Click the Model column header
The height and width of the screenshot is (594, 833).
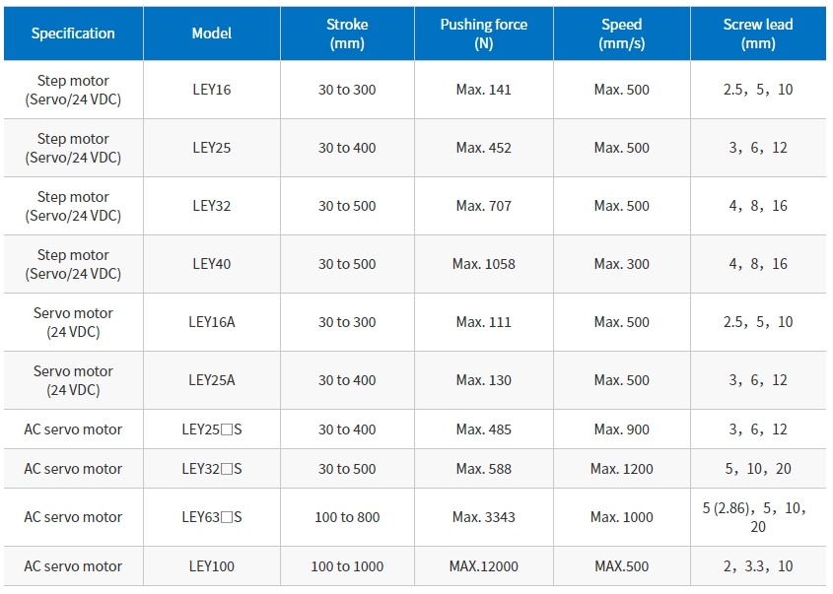[212, 33]
